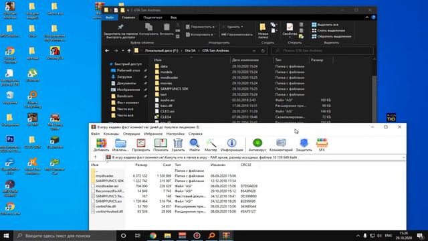Click Gta SA breadcrumb in Explorer address bar
The width and height of the screenshot is (428, 241).
190,51
